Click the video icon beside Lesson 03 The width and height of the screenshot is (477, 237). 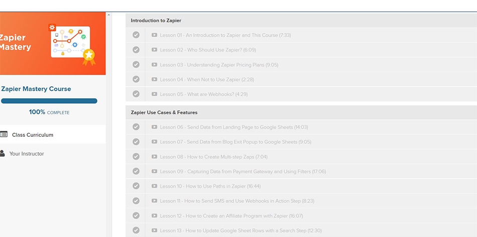(154, 65)
